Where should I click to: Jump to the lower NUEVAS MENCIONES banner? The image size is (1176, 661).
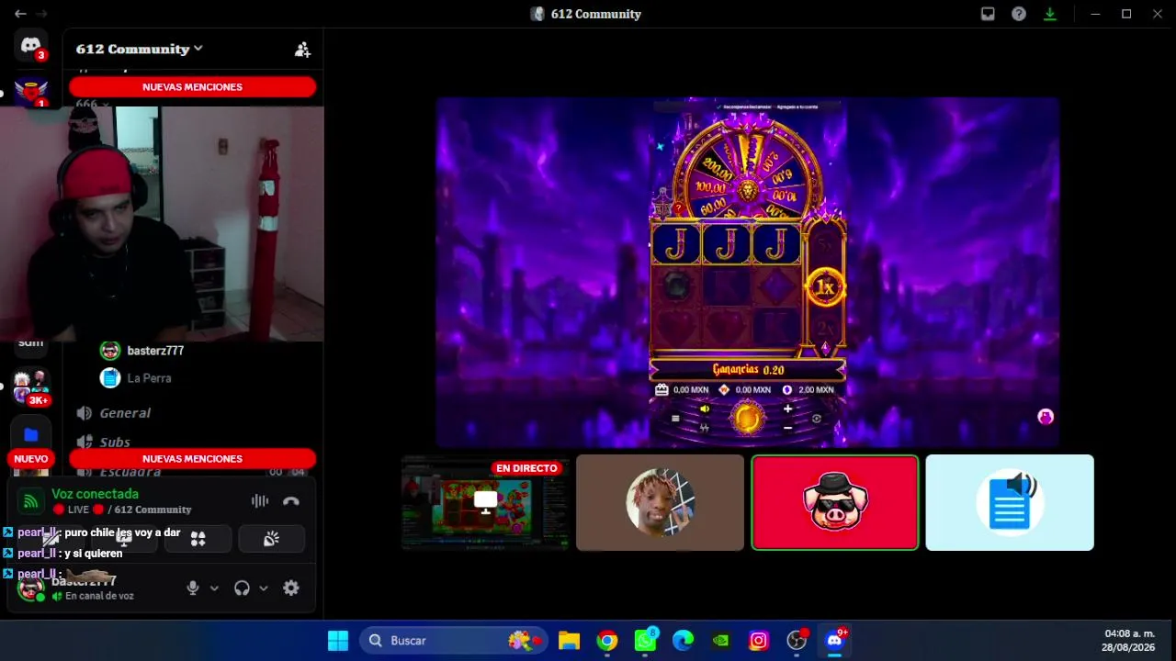(192, 459)
